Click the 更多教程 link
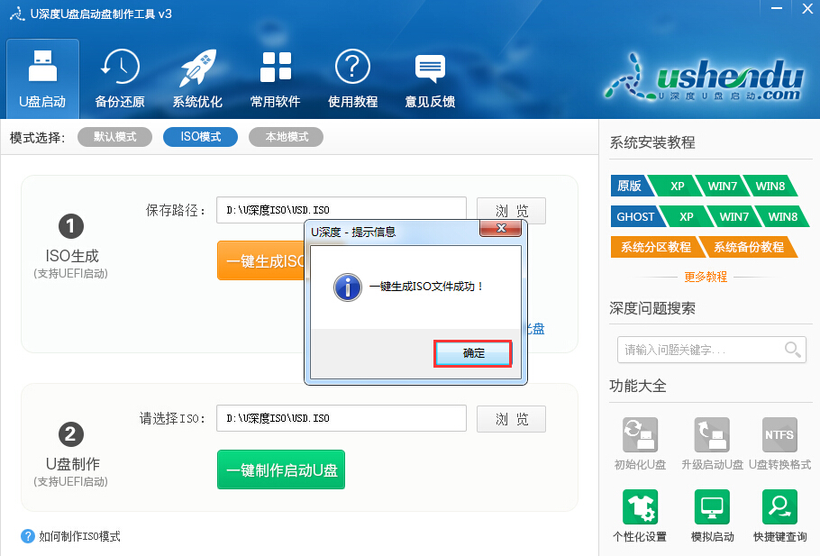Viewport: 820px width, 556px height. 705,277
